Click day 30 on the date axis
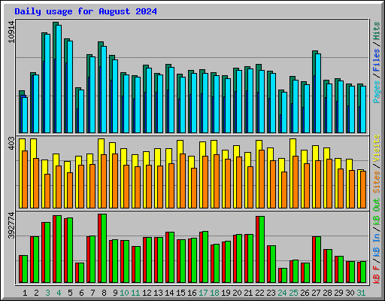385x301 pixels. (x=350, y=293)
